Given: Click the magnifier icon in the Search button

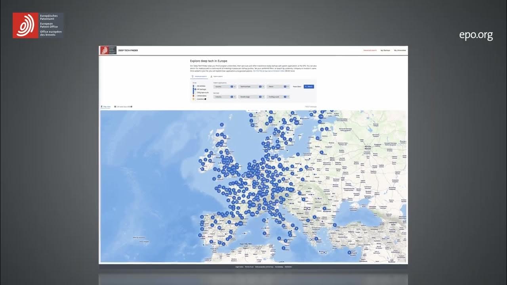Looking at the screenshot, I should pos(306,86).
